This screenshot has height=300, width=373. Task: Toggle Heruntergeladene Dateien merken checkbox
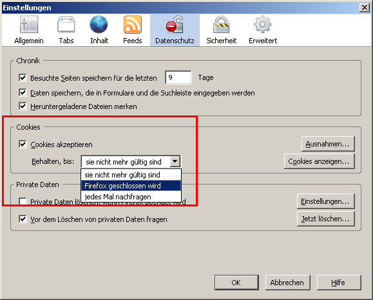[23, 106]
